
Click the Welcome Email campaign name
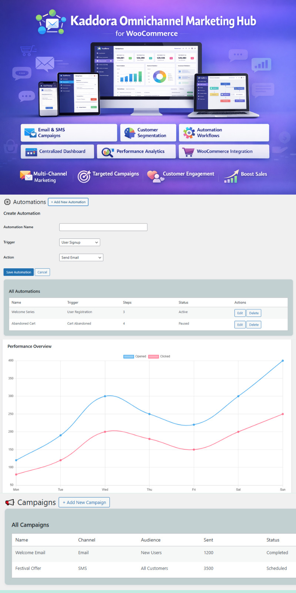pos(30,553)
